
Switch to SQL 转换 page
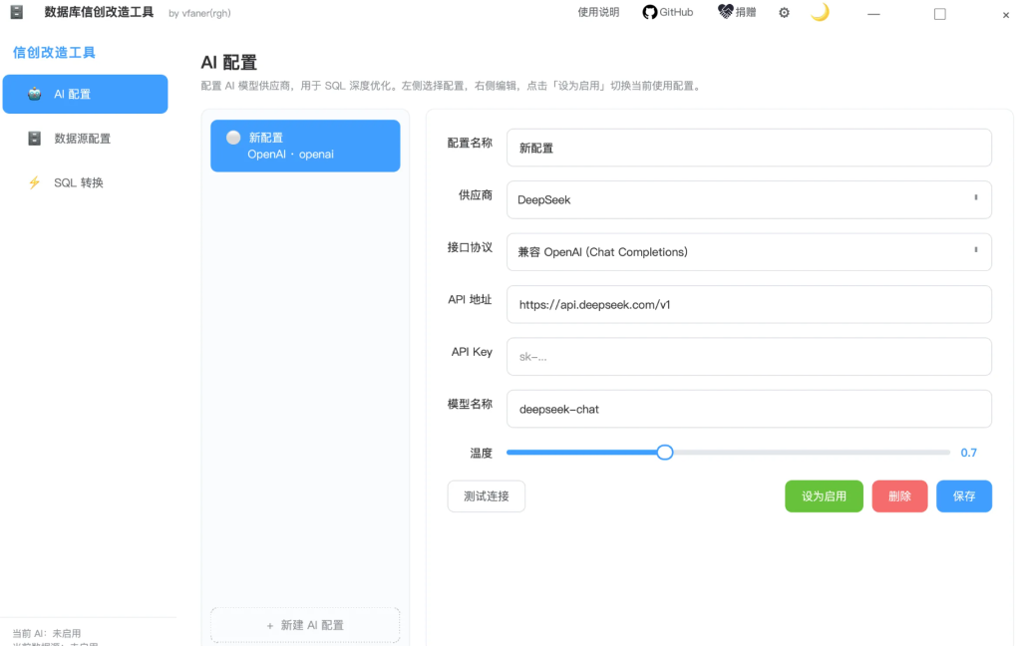click(x=86, y=182)
